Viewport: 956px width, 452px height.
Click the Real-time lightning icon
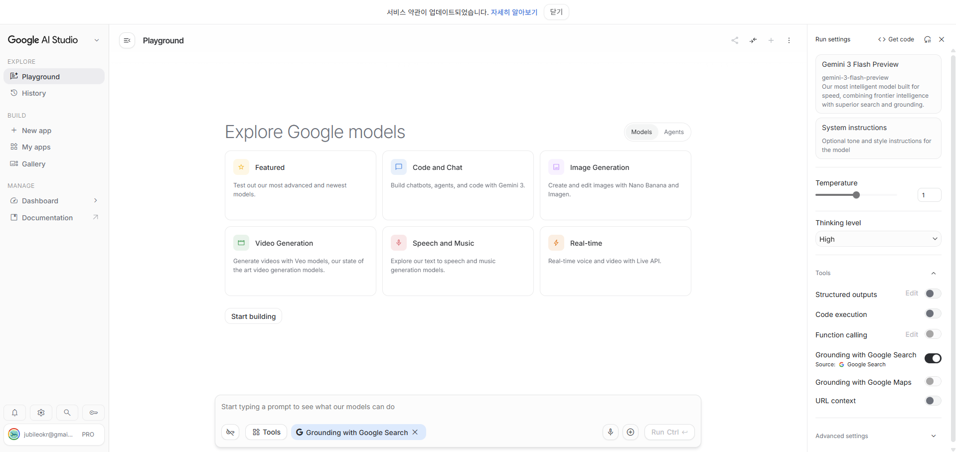(x=556, y=243)
